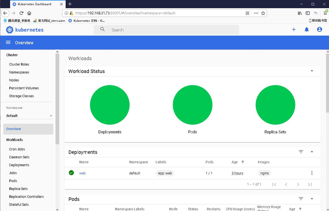329x211 pixels.
Task: Open the web deployment link
Action: click(x=82, y=173)
